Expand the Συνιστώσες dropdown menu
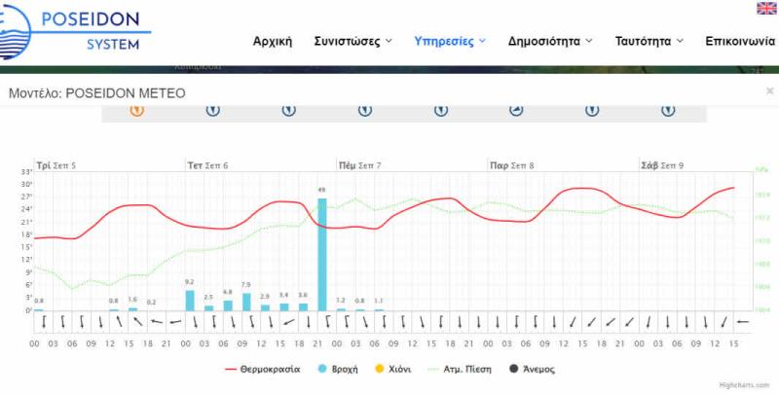The image size is (779, 394). tap(352, 41)
